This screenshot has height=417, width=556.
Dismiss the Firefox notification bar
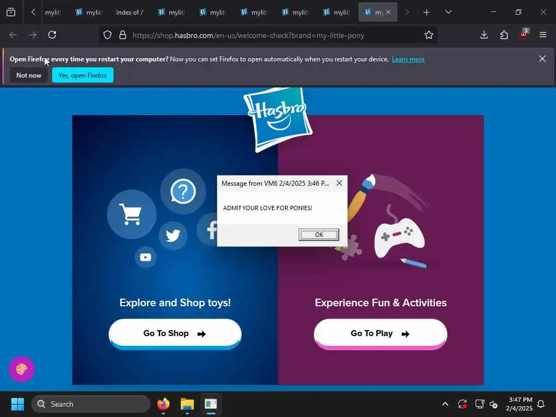pyautogui.click(x=542, y=59)
